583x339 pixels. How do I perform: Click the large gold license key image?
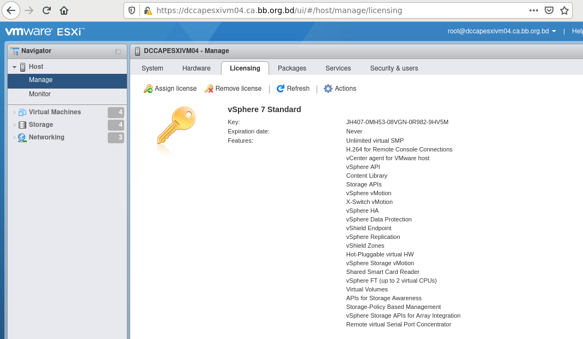coord(176,126)
